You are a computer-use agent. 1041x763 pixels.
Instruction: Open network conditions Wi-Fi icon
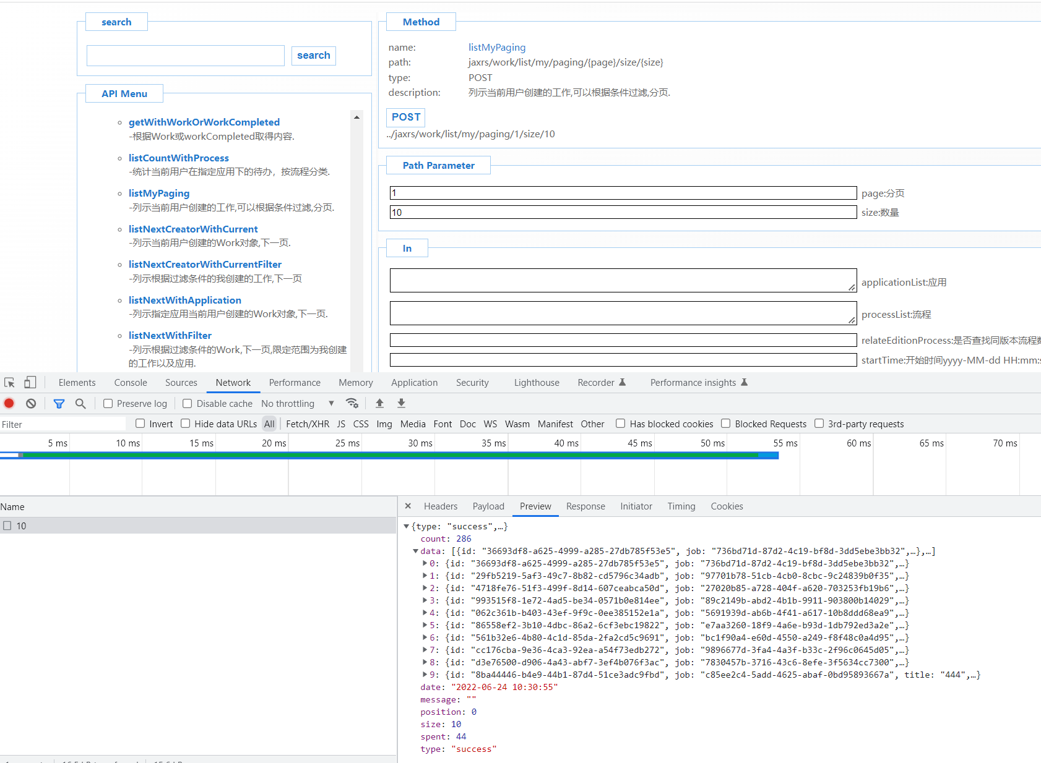352,403
